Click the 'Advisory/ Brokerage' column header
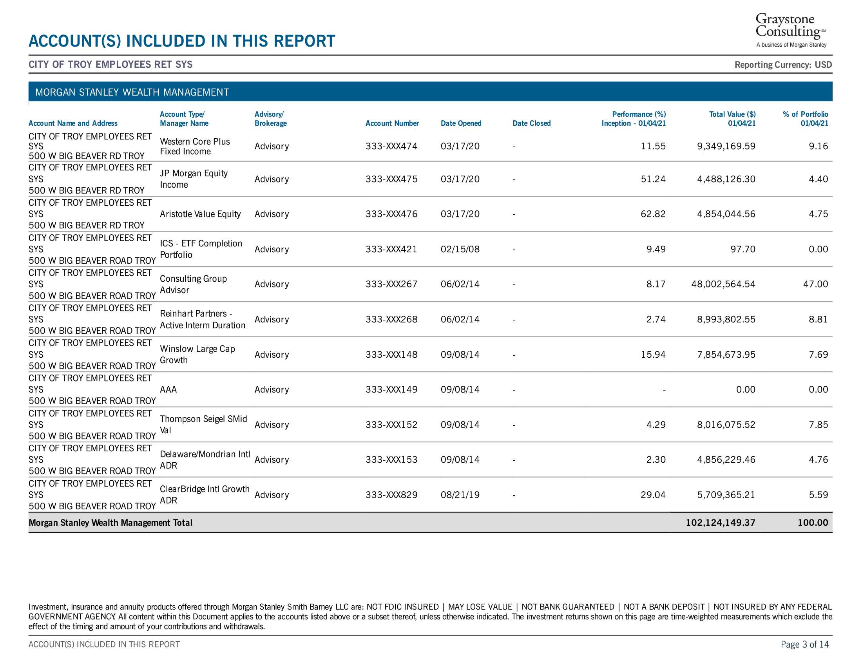The width and height of the screenshot is (862, 666). click(271, 119)
